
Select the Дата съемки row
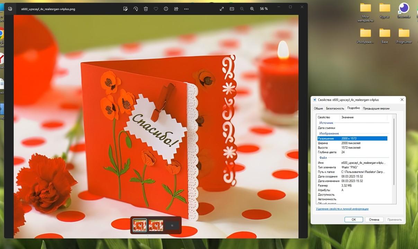coord(352,128)
